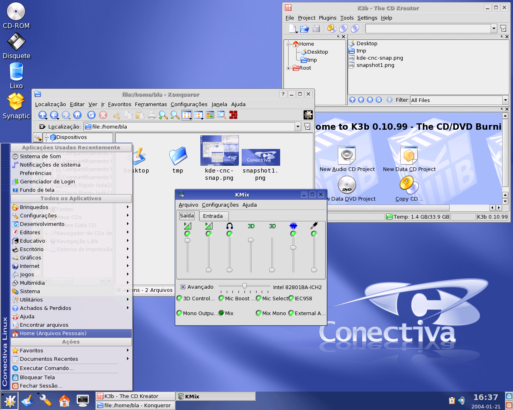Click the Konqueror Home toolbar icon

tap(77, 115)
